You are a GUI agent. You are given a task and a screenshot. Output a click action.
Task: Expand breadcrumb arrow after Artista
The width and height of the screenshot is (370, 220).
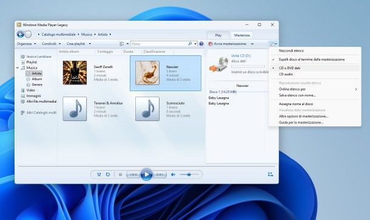click(110, 35)
